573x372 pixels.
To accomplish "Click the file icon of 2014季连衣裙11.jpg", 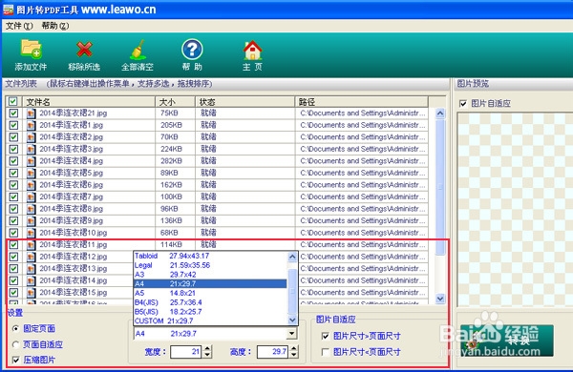I will click(32, 245).
